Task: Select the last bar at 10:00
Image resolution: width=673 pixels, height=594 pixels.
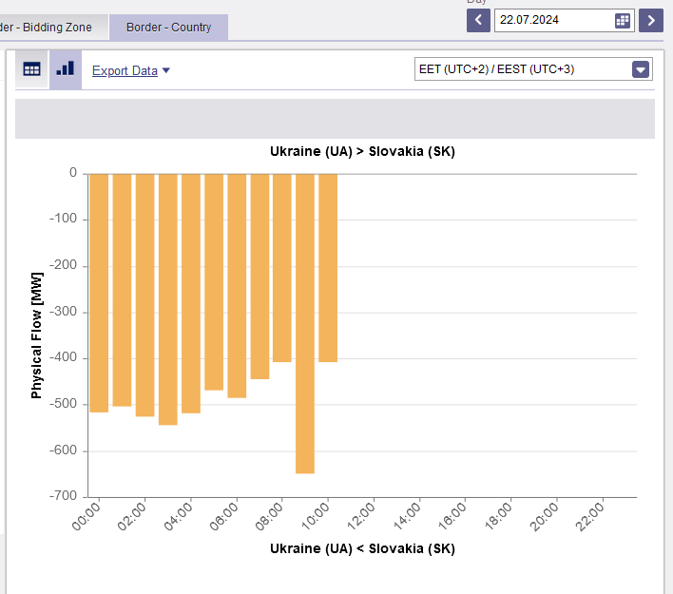Action: (x=328, y=268)
